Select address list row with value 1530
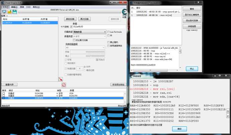Image resolution: width=231 pixels, height=135 pixels. (x=63, y=93)
